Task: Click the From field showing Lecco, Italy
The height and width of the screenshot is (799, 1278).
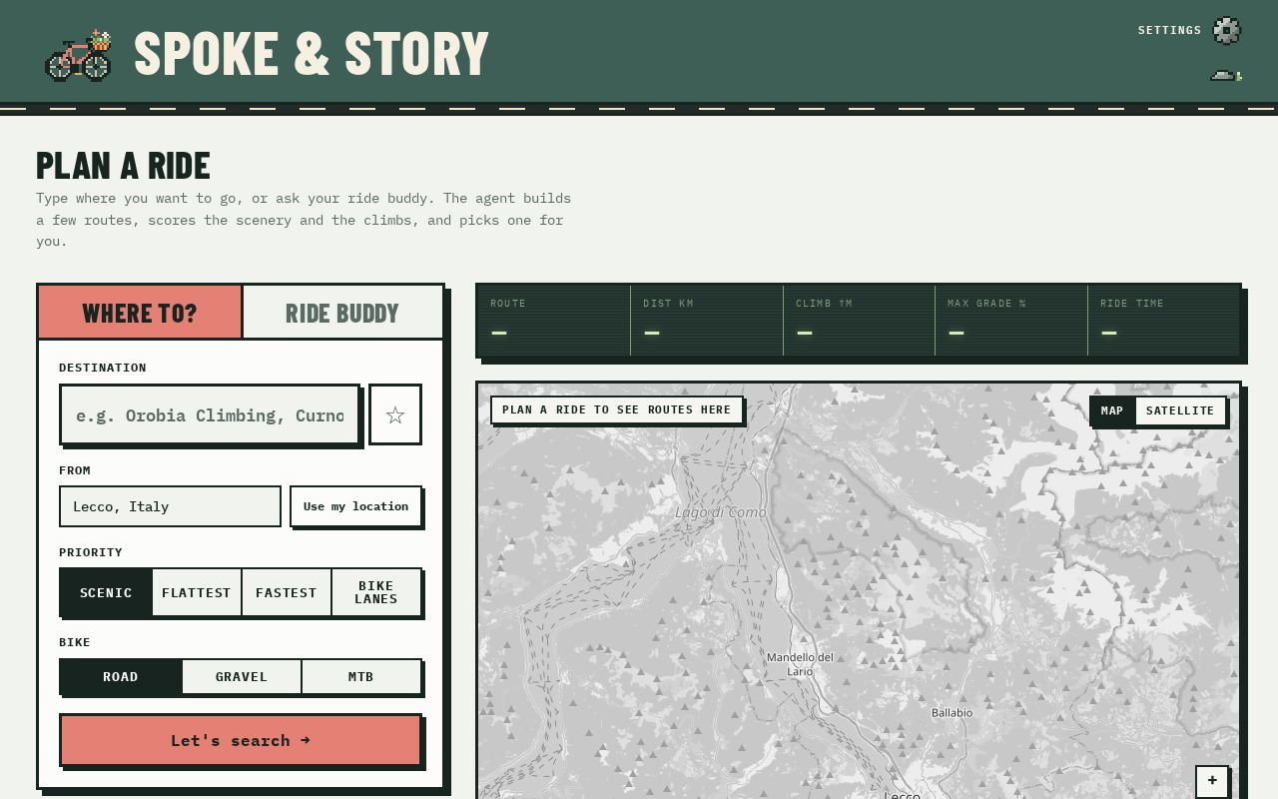Action: (x=170, y=506)
